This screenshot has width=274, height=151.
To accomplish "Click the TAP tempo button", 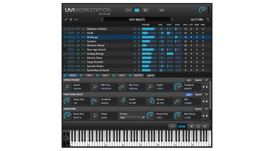I will (x=172, y=126).
